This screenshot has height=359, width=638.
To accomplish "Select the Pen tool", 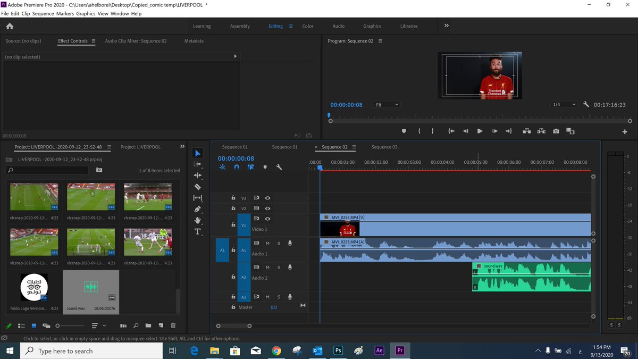I will coord(198,209).
